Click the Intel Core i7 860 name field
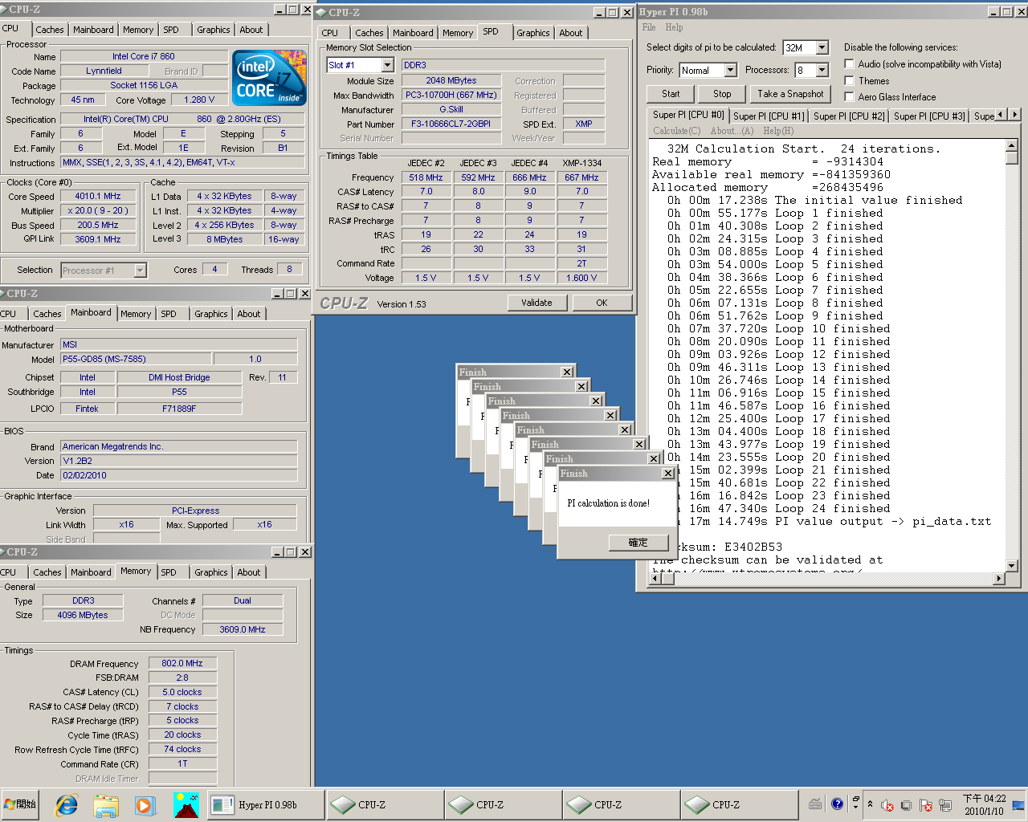 (144, 56)
